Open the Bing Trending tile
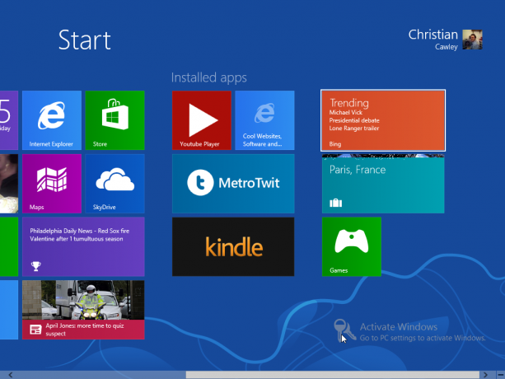This screenshot has height=379, width=505. pyautogui.click(x=383, y=120)
